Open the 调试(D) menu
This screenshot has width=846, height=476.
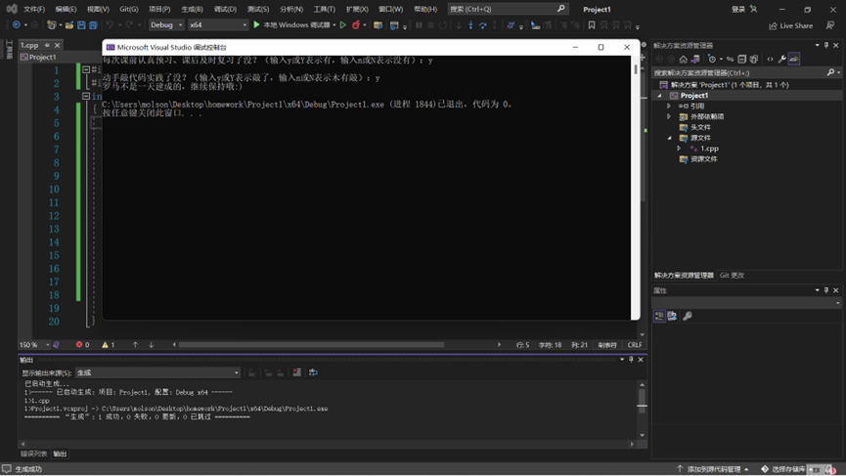click(225, 9)
